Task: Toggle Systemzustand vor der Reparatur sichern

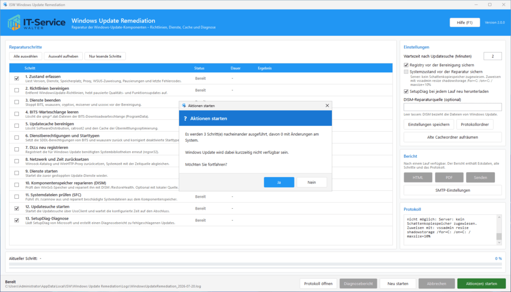Action: 406,72
